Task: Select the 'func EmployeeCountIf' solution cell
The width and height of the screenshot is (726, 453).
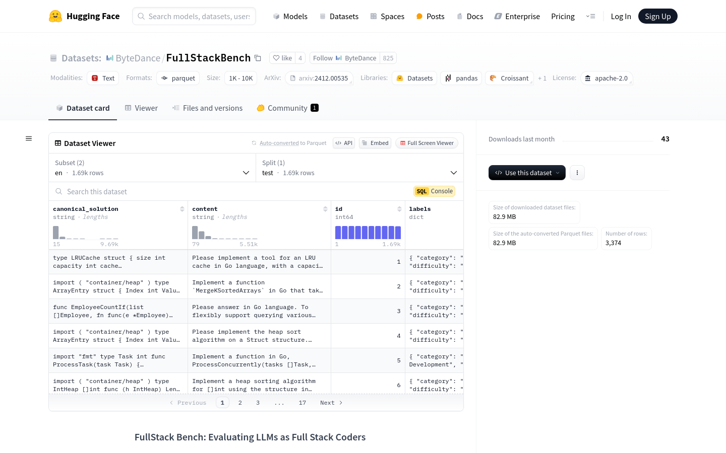Action: 118,311
